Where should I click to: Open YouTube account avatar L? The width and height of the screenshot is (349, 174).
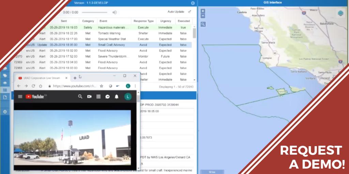[128, 97]
